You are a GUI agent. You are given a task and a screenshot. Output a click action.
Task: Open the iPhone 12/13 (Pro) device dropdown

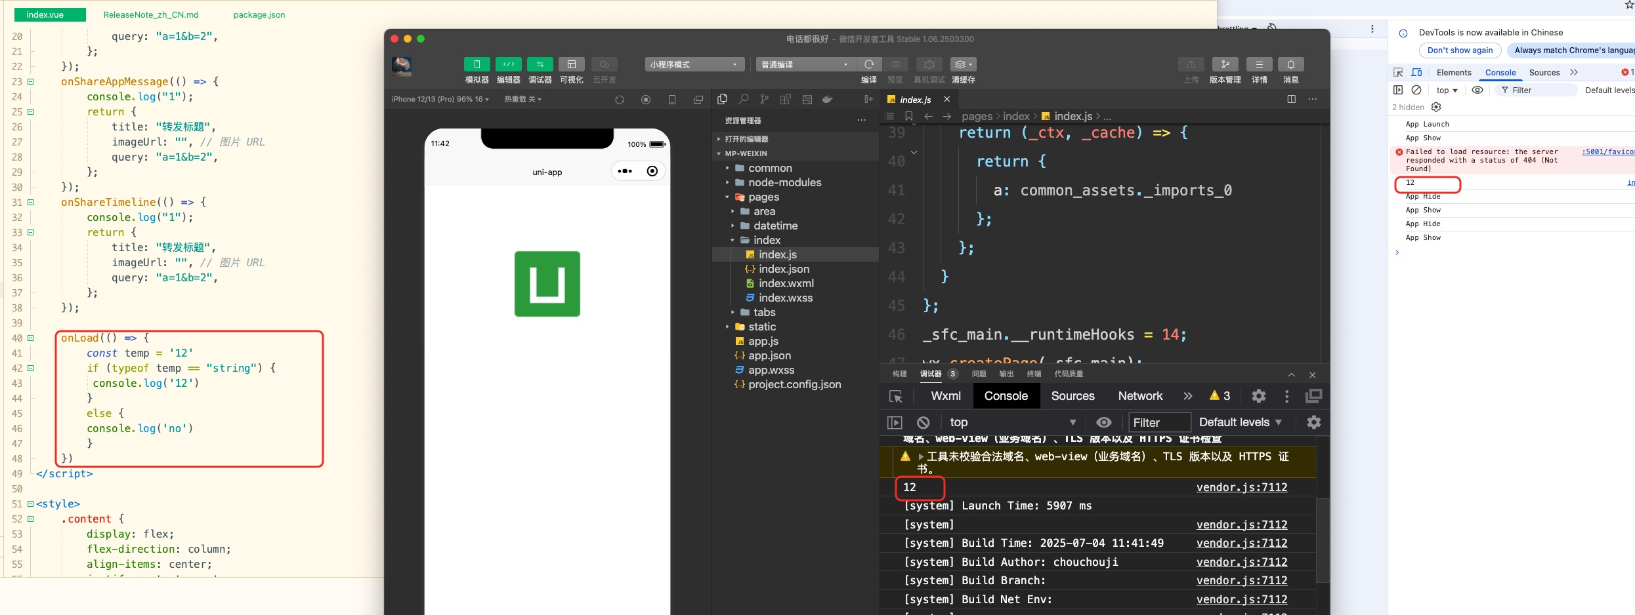[440, 99]
